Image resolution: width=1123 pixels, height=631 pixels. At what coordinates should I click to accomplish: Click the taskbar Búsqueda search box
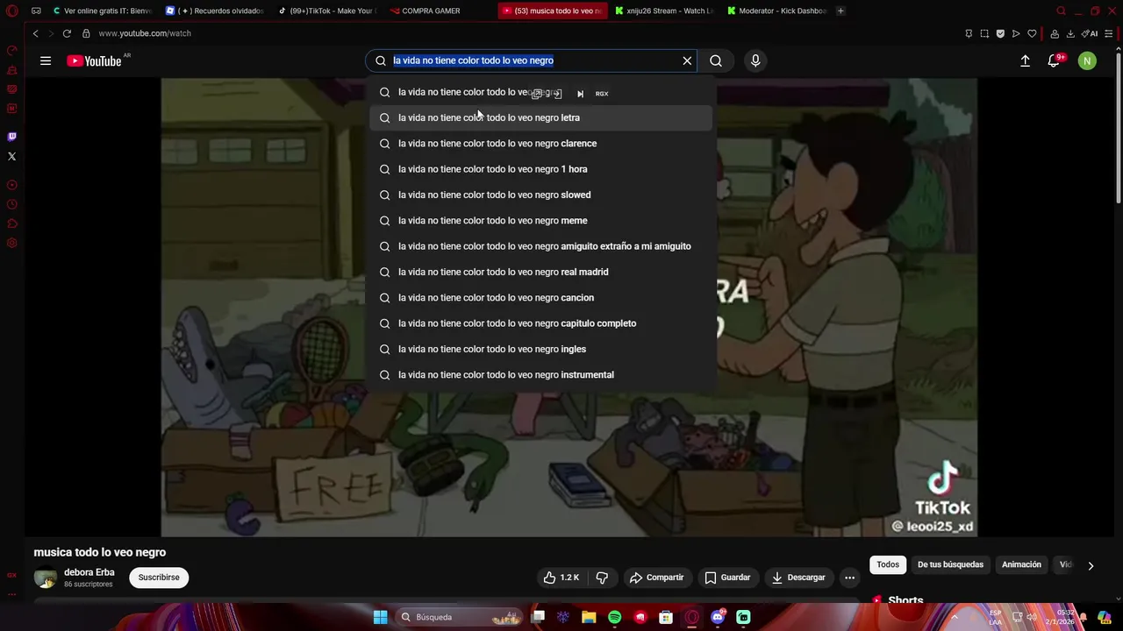tap(459, 617)
